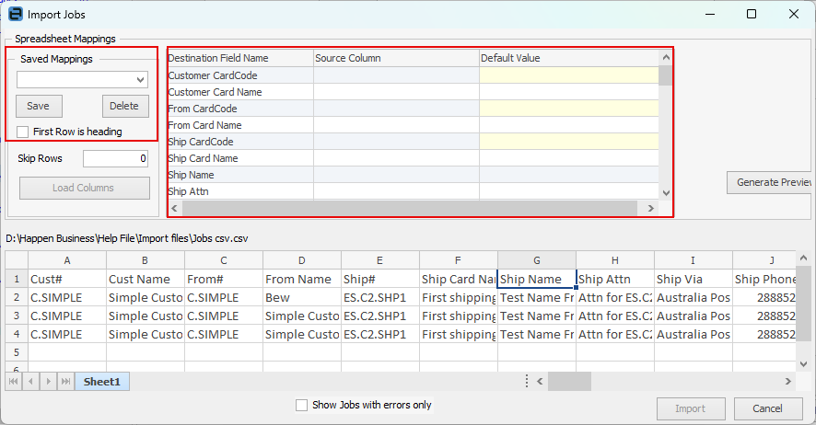Viewport: 816px width, 425px height.
Task: Click mapping grid scroll right arrow
Action: [650, 208]
